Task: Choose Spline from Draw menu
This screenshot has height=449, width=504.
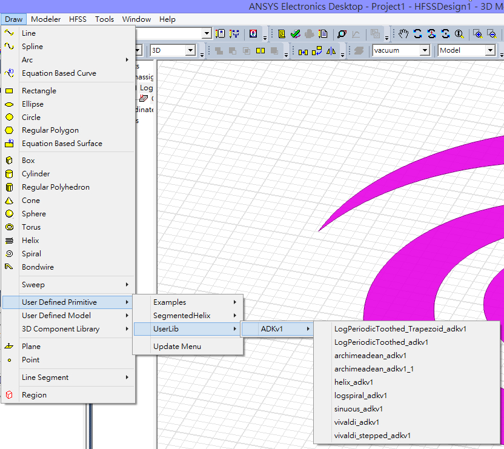Action: [x=68, y=46]
